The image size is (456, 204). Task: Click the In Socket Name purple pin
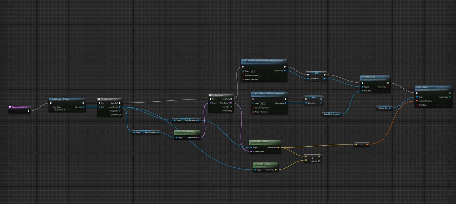point(251,151)
